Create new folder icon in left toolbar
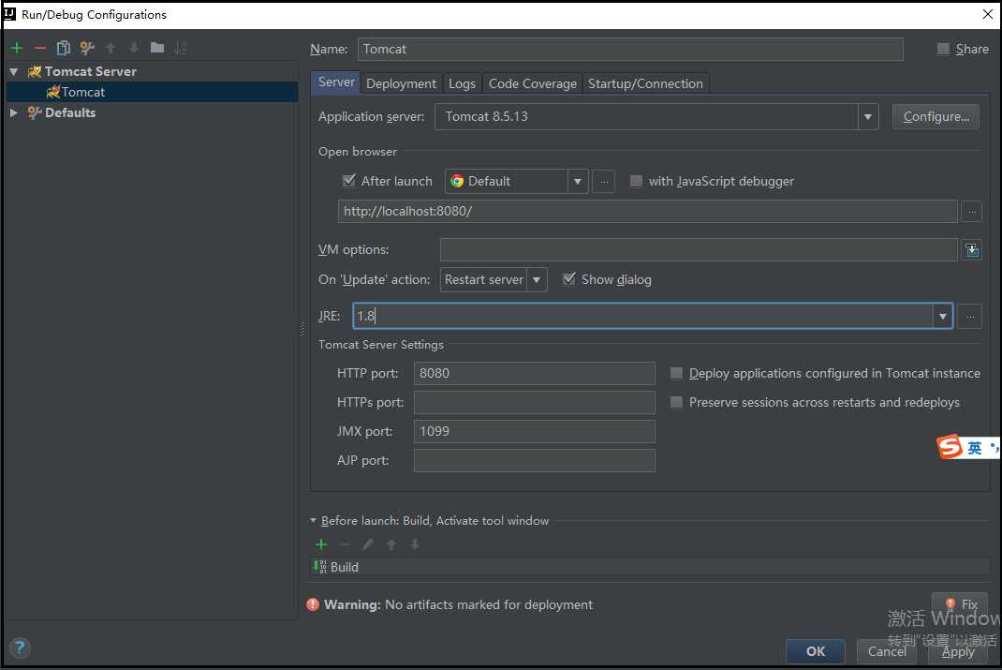This screenshot has width=1002, height=670. [x=157, y=48]
